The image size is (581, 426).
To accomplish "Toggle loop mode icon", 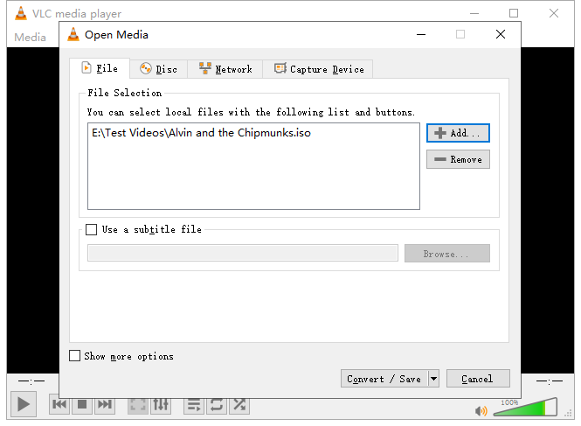I will 217,405.
